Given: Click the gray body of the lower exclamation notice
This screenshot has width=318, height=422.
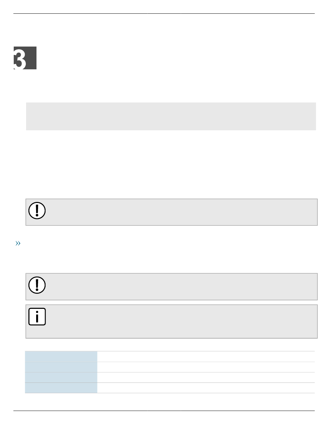Looking at the screenshot, I should [x=181, y=286].
